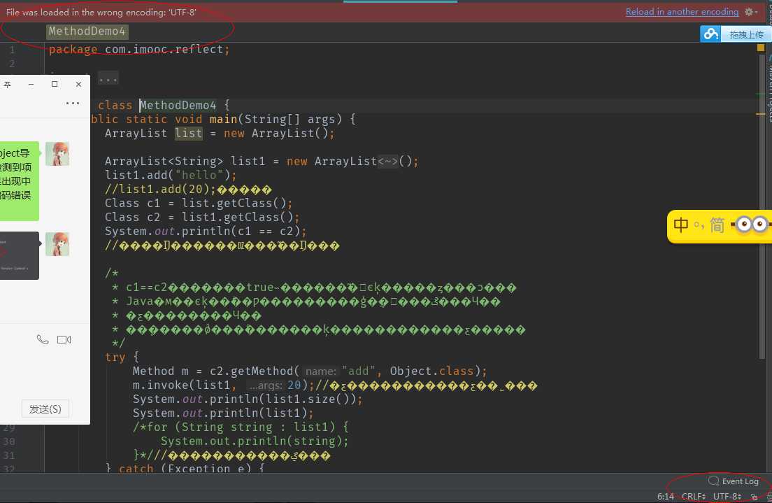Select the MethodDemo4 breadcrumb label
Image resolution: width=772 pixels, height=503 pixels.
[x=87, y=31]
